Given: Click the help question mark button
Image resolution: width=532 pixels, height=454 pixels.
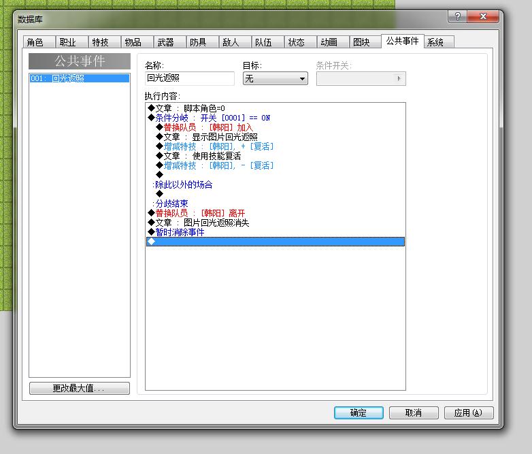Looking at the screenshot, I should point(457,16).
